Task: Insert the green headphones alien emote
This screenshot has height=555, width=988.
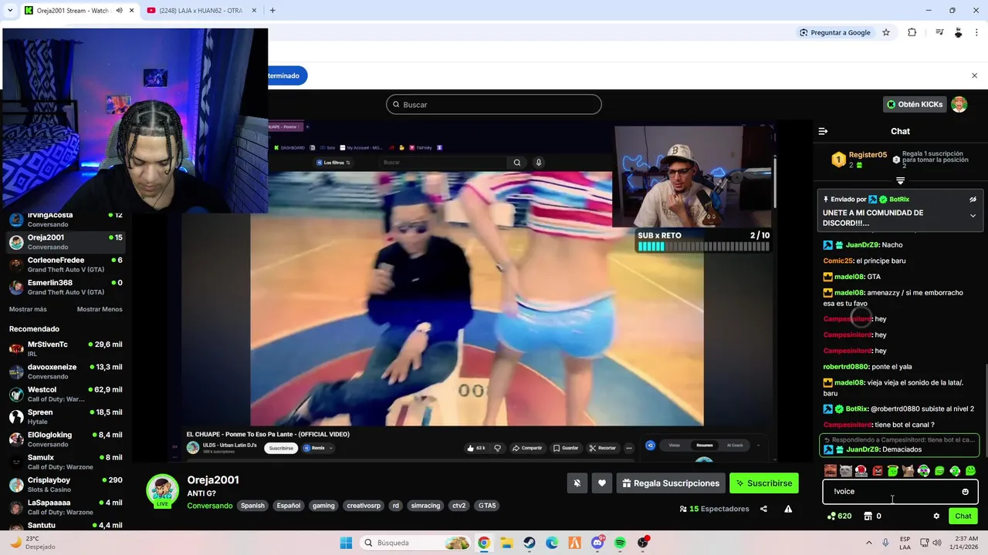Action: click(x=924, y=470)
